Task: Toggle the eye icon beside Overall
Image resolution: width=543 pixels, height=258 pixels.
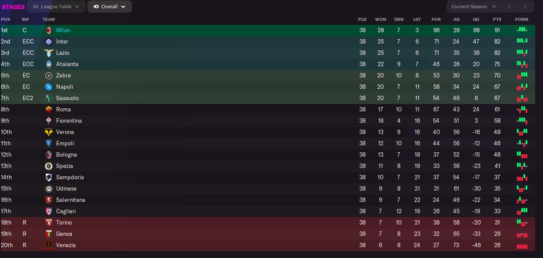Action: coord(96,7)
